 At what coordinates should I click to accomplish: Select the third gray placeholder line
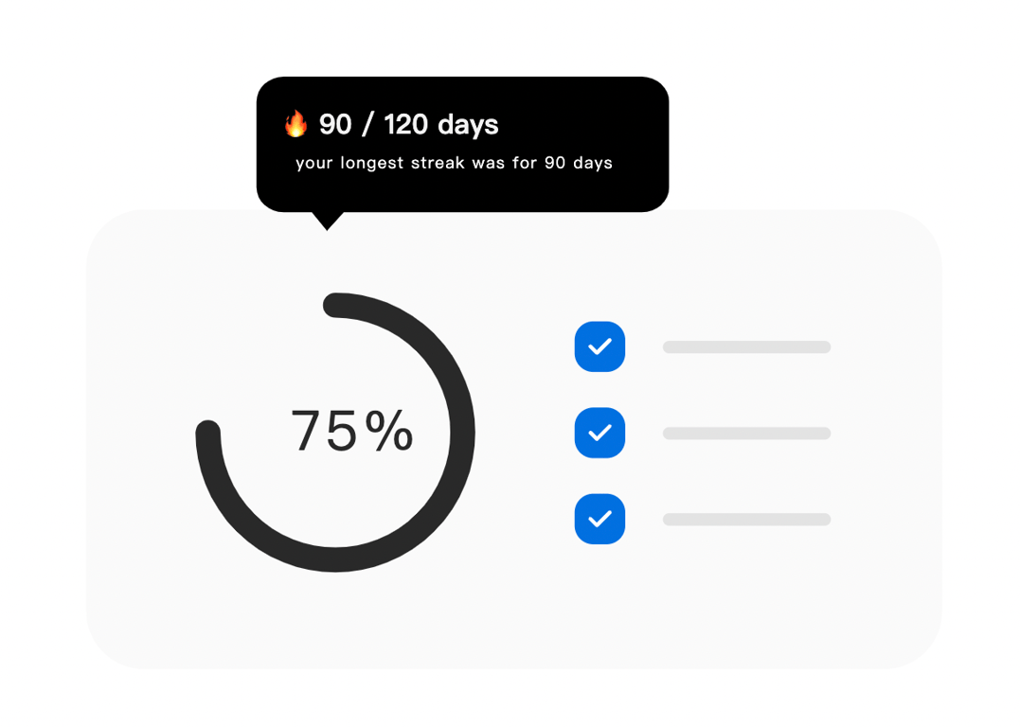tap(746, 520)
